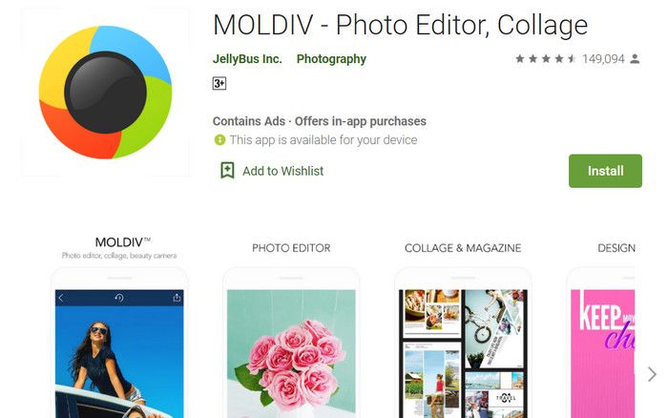Click the 149,094 ratings count

[x=603, y=59]
